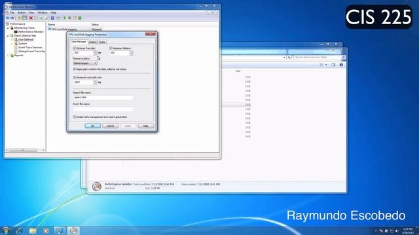Image resolution: width=419 pixels, height=235 pixels.
Task: Select Startup Event Trace Sessions in the tree
Action: click(31, 51)
